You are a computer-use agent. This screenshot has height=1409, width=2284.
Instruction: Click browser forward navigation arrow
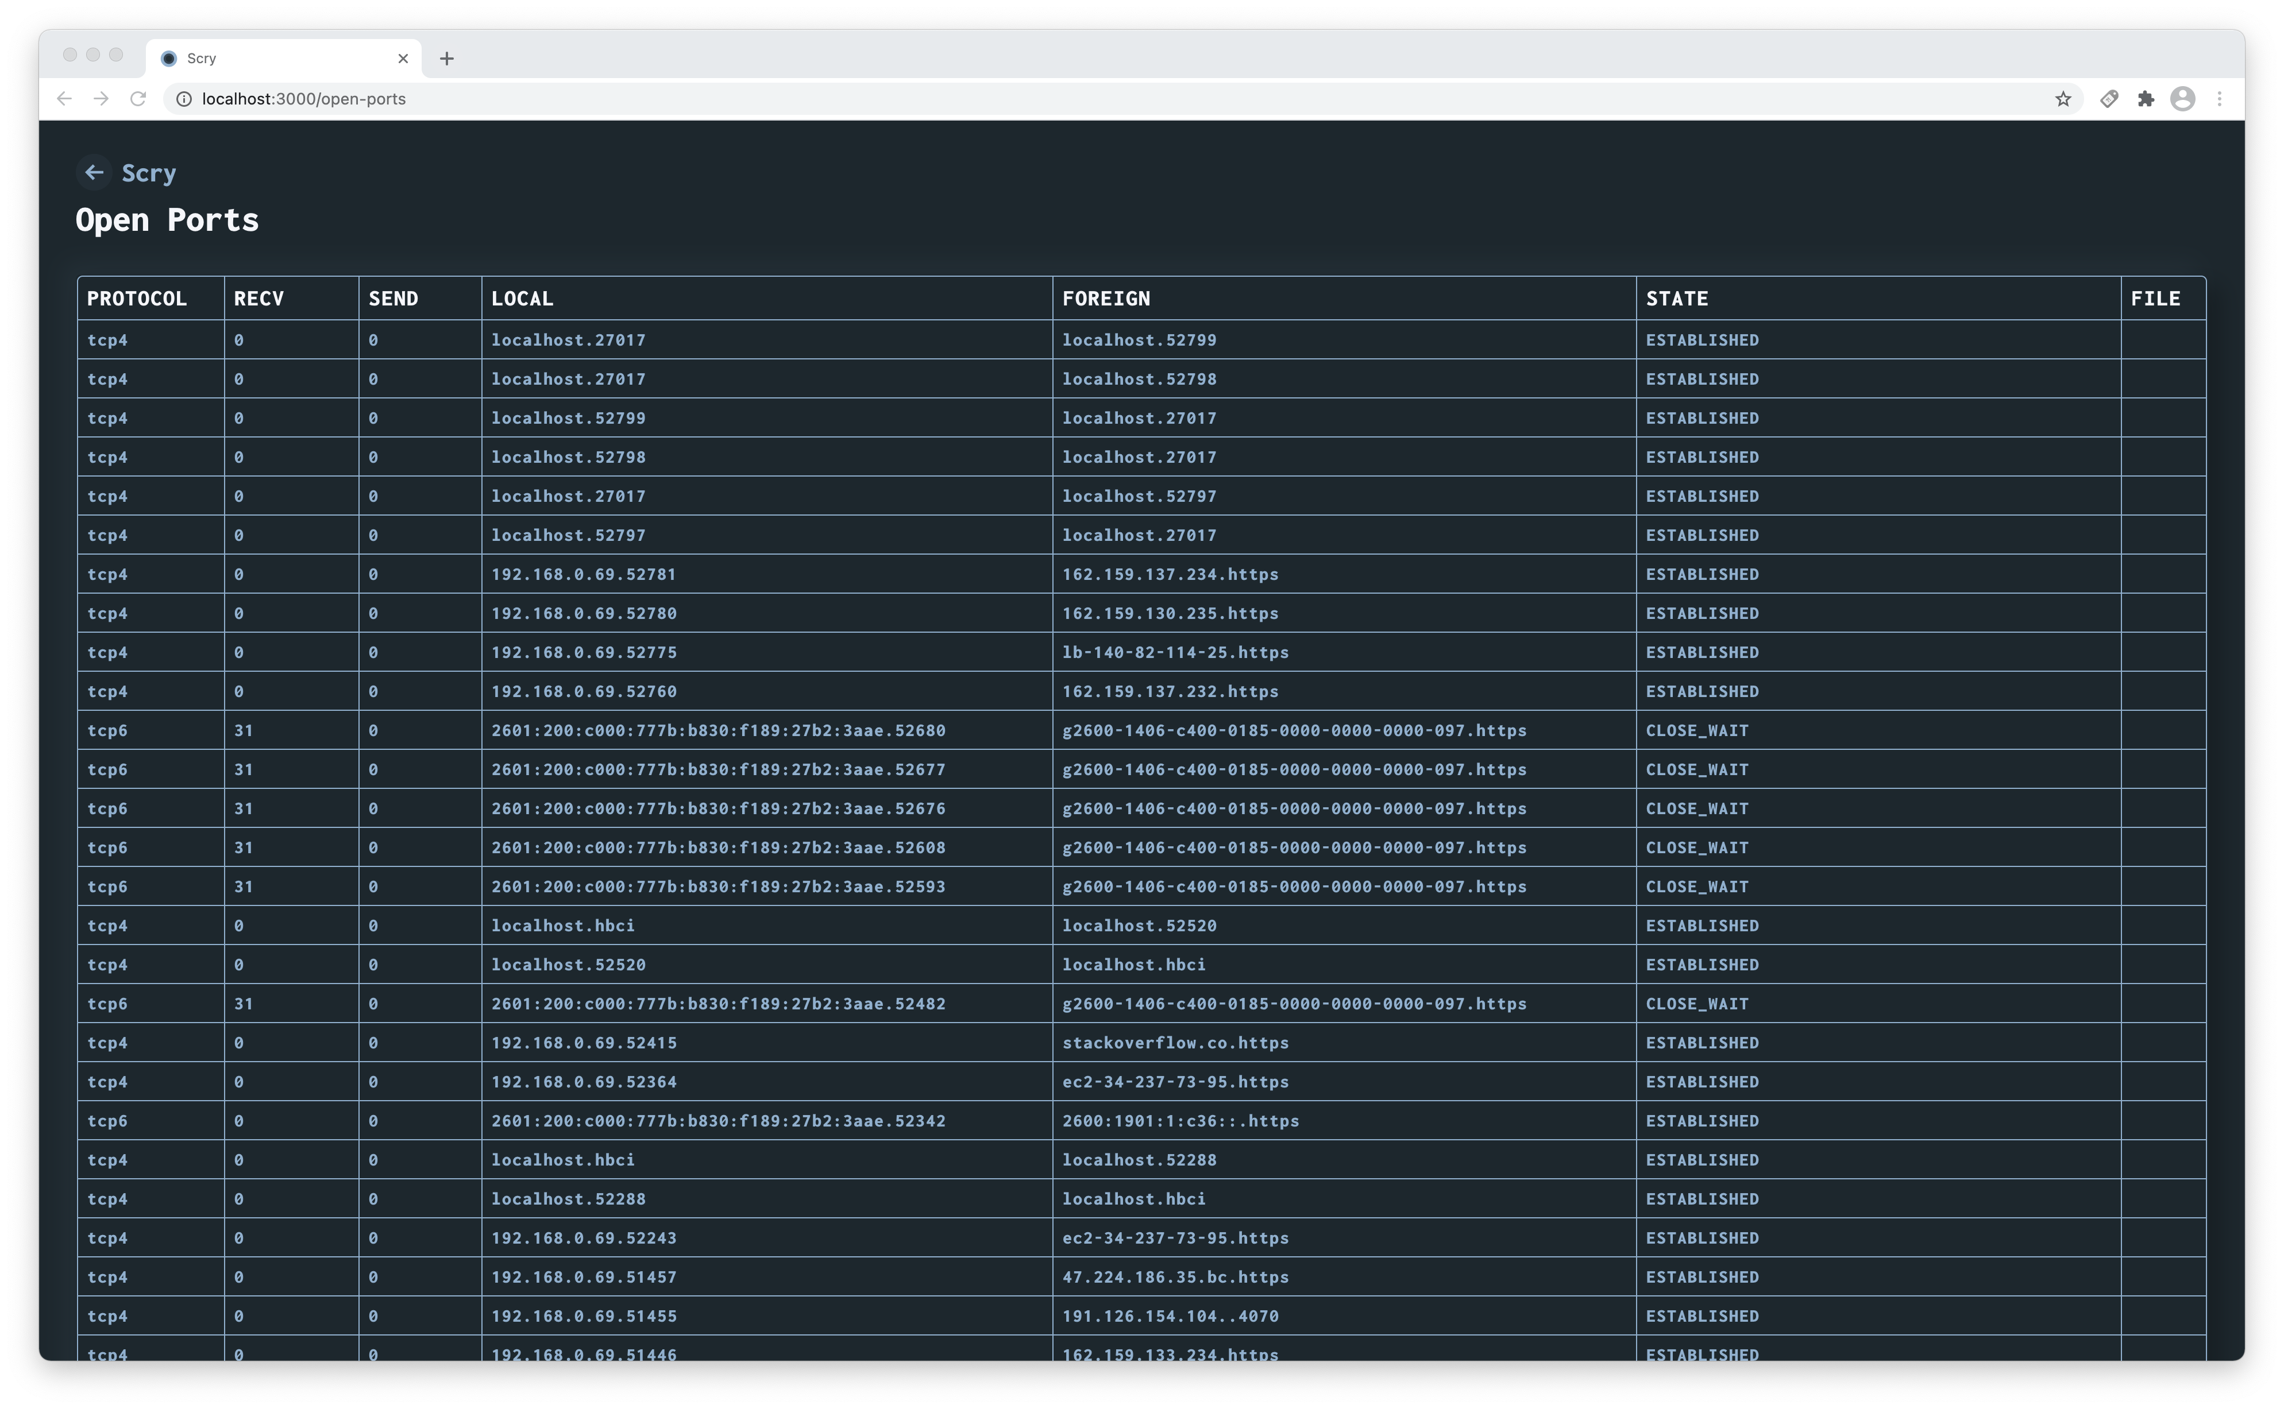(x=101, y=99)
